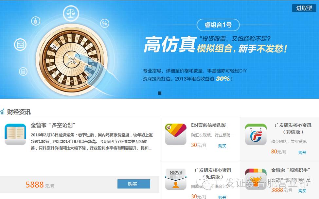Viewport: 319px width, 199px height.
Task: Click the banner carousel indicator dot
Action: click(160, 93)
